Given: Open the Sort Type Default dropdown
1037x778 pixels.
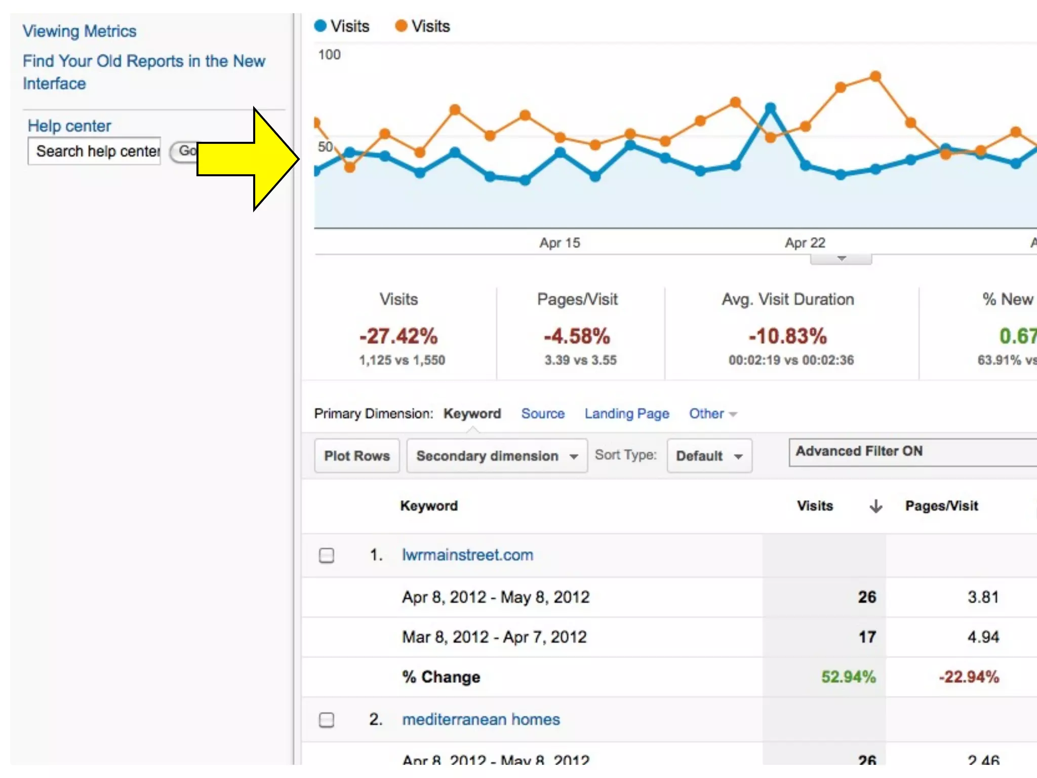Looking at the screenshot, I should pyautogui.click(x=709, y=456).
